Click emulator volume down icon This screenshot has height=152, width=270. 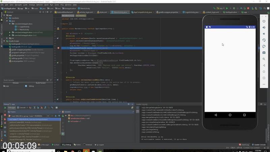(264, 34)
